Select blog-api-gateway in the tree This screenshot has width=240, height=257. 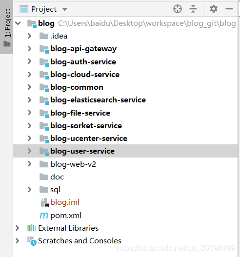coord(83,49)
